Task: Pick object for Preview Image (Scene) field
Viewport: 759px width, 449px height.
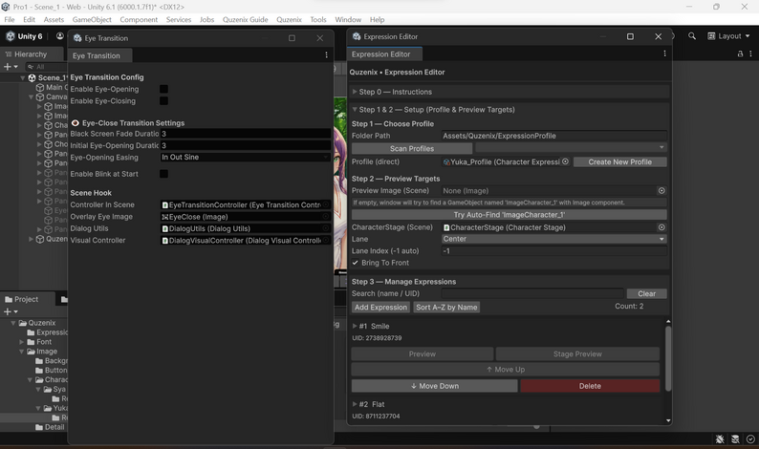Action: (x=661, y=191)
